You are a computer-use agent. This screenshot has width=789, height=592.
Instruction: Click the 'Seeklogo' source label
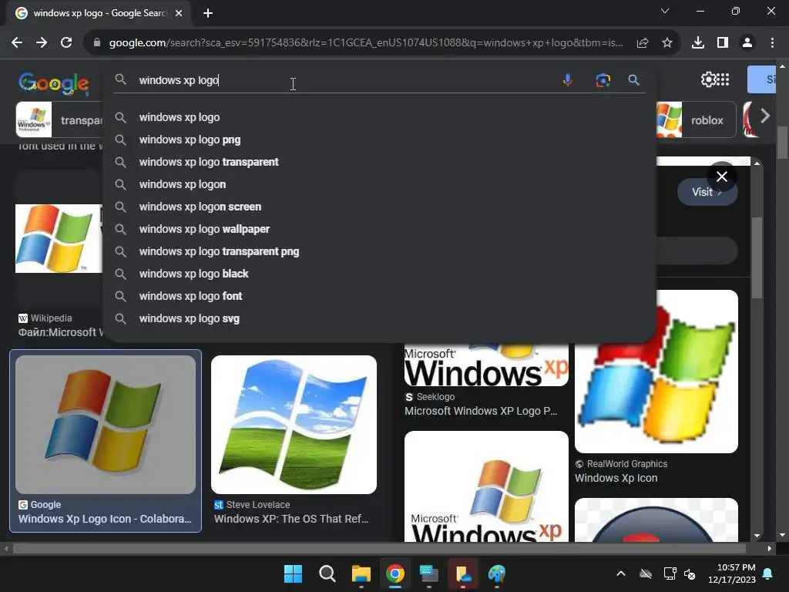point(435,397)
